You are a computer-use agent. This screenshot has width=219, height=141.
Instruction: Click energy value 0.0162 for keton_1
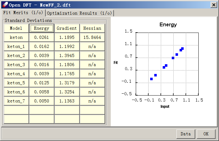42,46
